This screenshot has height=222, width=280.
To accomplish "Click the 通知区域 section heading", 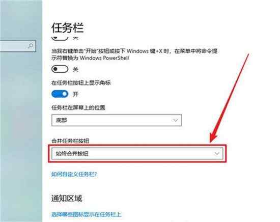I will [67, 199].
